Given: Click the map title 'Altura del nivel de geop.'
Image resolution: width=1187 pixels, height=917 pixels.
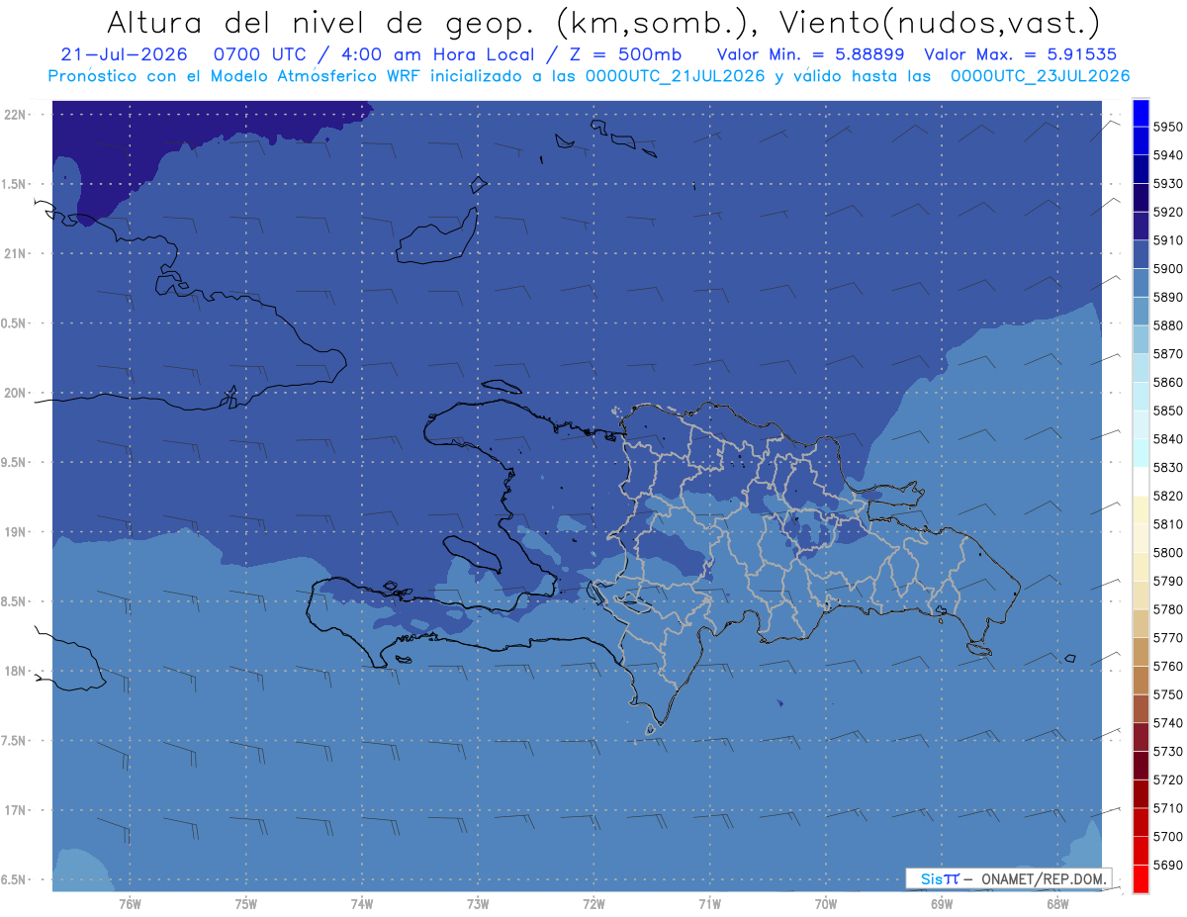Looking at the screenshot, I should pos(323,22).
